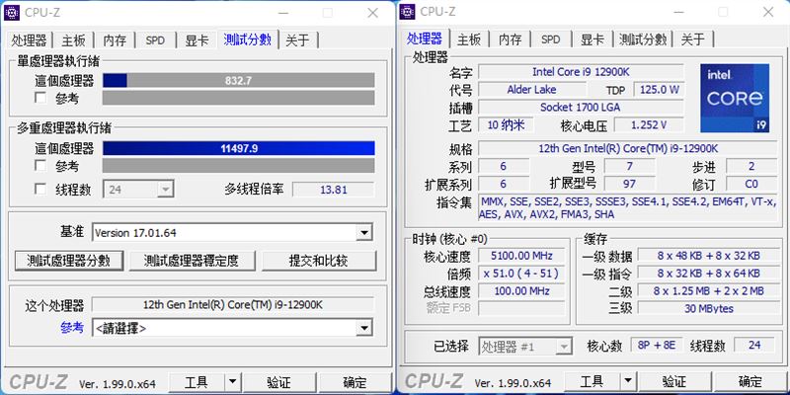Open the 关于 tab in the benchmark window

click(297, 40)
